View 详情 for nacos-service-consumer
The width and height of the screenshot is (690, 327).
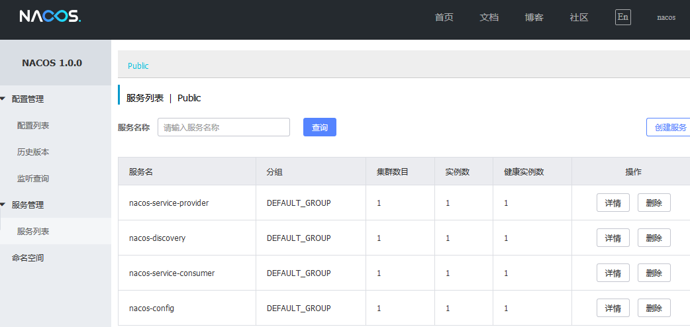point(613,273)
